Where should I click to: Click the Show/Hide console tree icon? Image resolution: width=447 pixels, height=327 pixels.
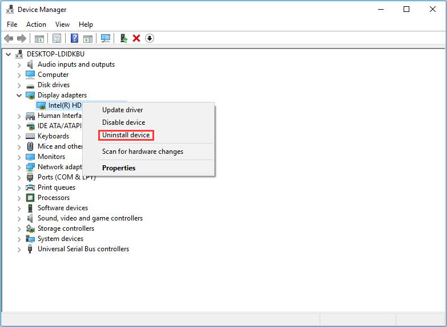tap(39, 38)
